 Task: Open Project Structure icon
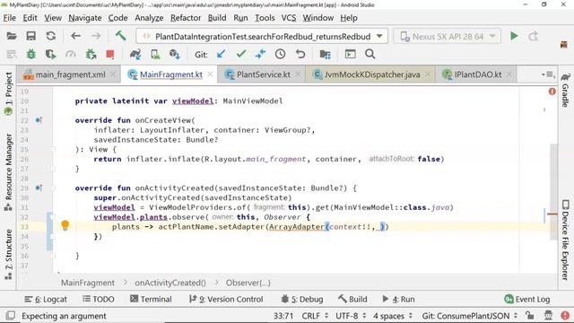pos(325,54)
